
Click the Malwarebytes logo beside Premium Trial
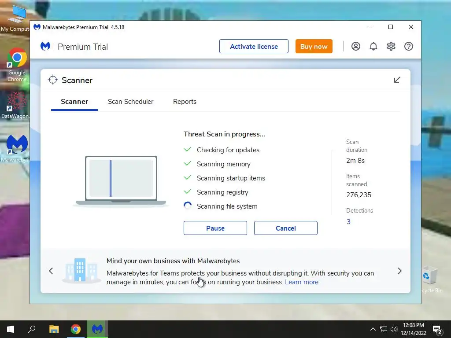point(45,46)
